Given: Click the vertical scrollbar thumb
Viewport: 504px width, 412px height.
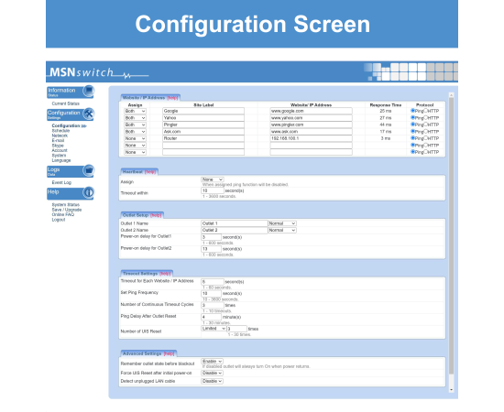Looking at the screenshot, I should coord(451,236).
